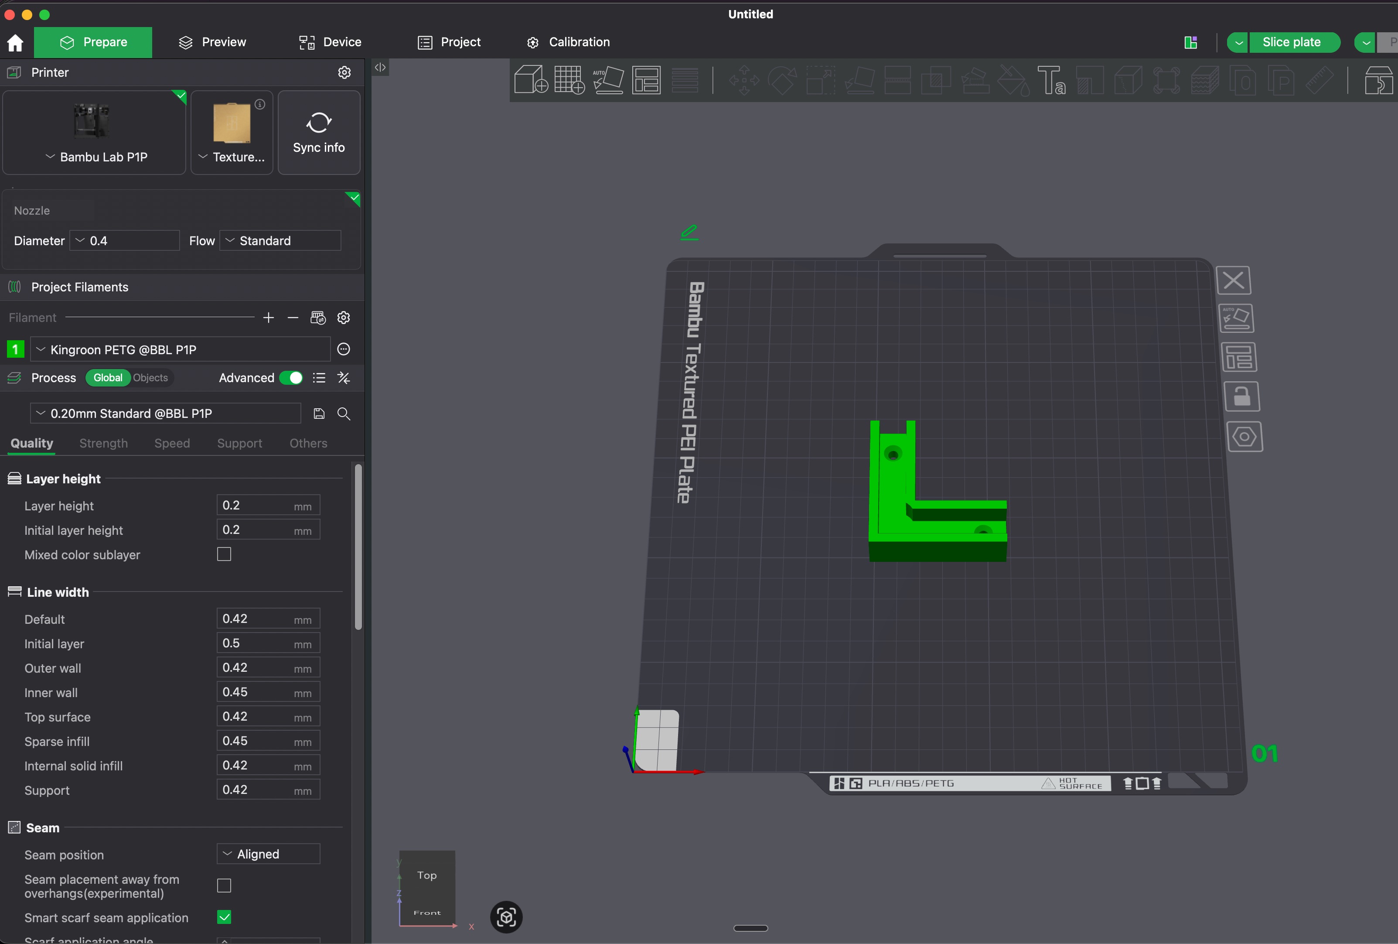1398x944 pixels.
Task: Open 0.20mm Standard process preset dropdown
Action: tap(165, 414)
